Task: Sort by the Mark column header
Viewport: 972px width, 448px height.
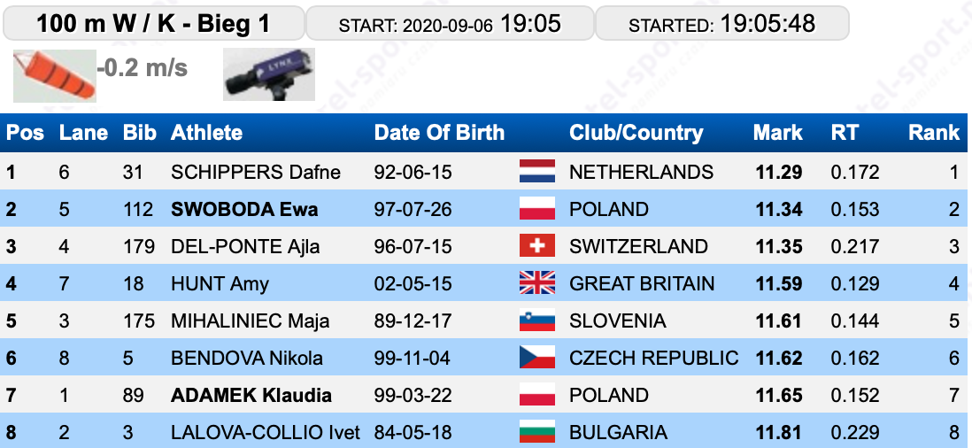Action: pos(777,133)
